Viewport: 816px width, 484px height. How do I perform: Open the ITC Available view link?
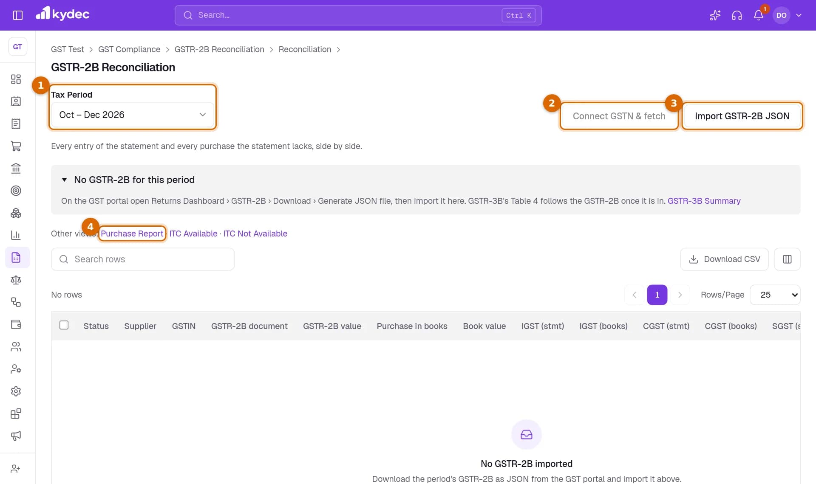click(x=193, y=234)
